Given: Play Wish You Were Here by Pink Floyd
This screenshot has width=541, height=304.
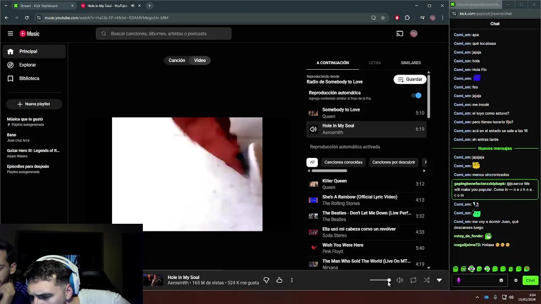Looking at the screenshot, I should 366,248.
